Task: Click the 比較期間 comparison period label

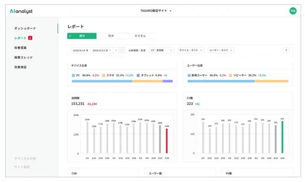Action: (137, 51)
